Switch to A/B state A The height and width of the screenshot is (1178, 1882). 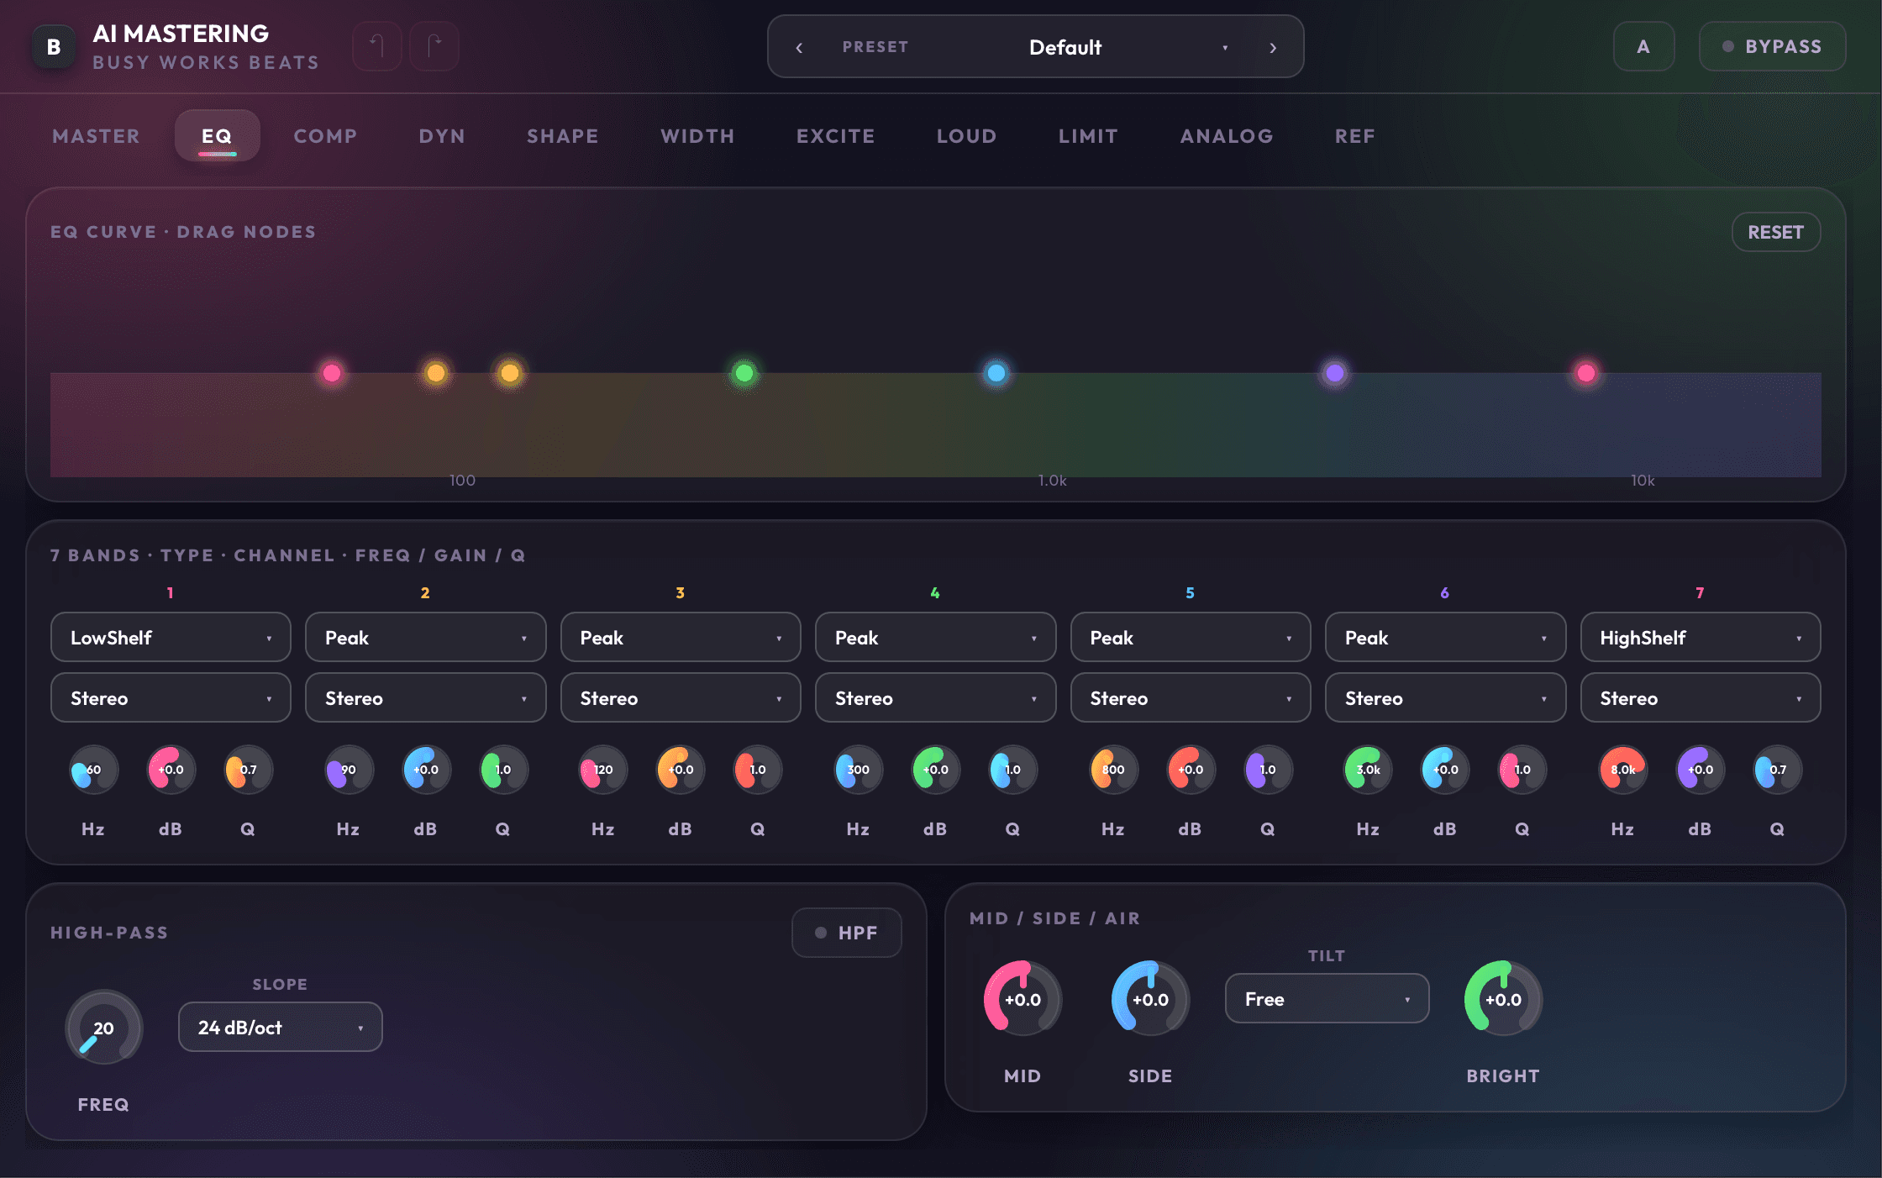point(1643,46)
